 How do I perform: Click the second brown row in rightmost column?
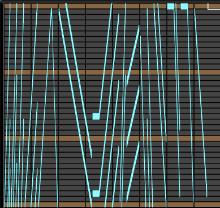click(207, 72)
